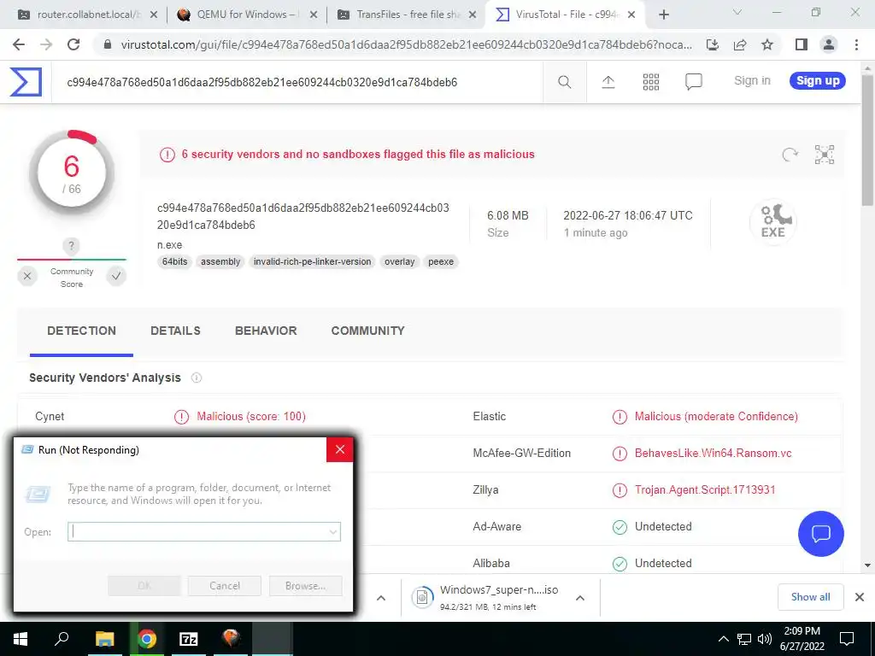Click the search magnifier icon in VirusTotal
875x656 pixels.
(x=564, y=82)
